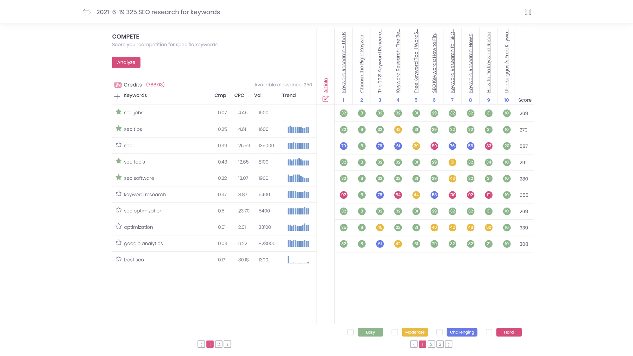Click the 100 score bubble in keyword research row

coord(453,195)
